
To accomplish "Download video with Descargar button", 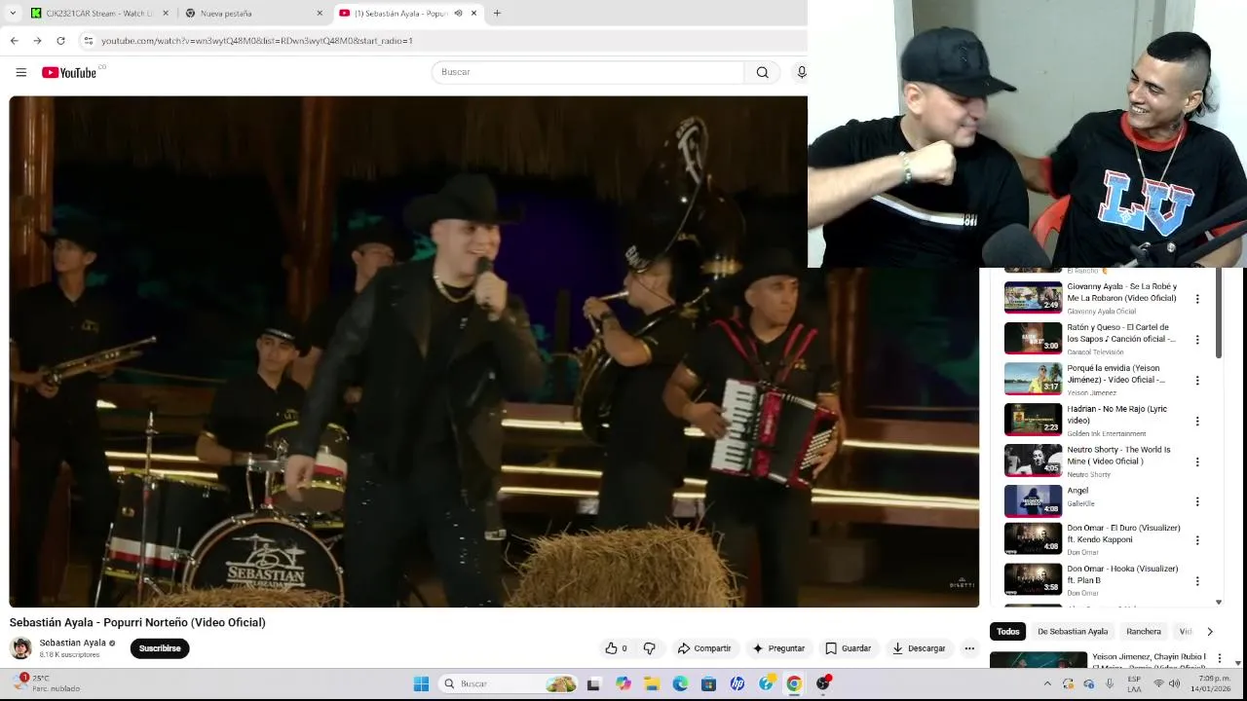I will pos(919,648).
